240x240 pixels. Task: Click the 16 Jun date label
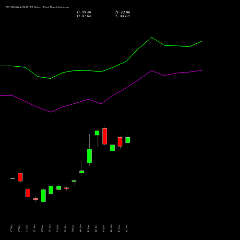click(111, 228)
